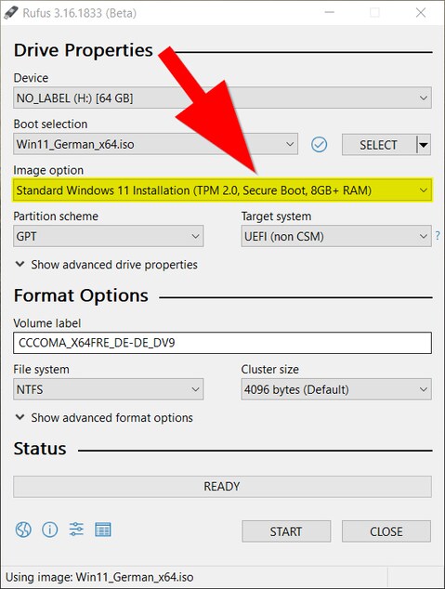Click the 'Volume label' caption text
Screen dimensions: 445x589
(x=47, y=323)
